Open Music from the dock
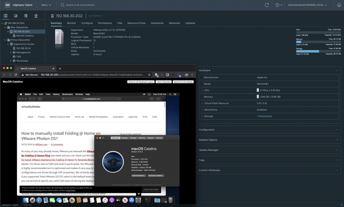The width and height of the screenshot is (344, 207). point(105,200)
